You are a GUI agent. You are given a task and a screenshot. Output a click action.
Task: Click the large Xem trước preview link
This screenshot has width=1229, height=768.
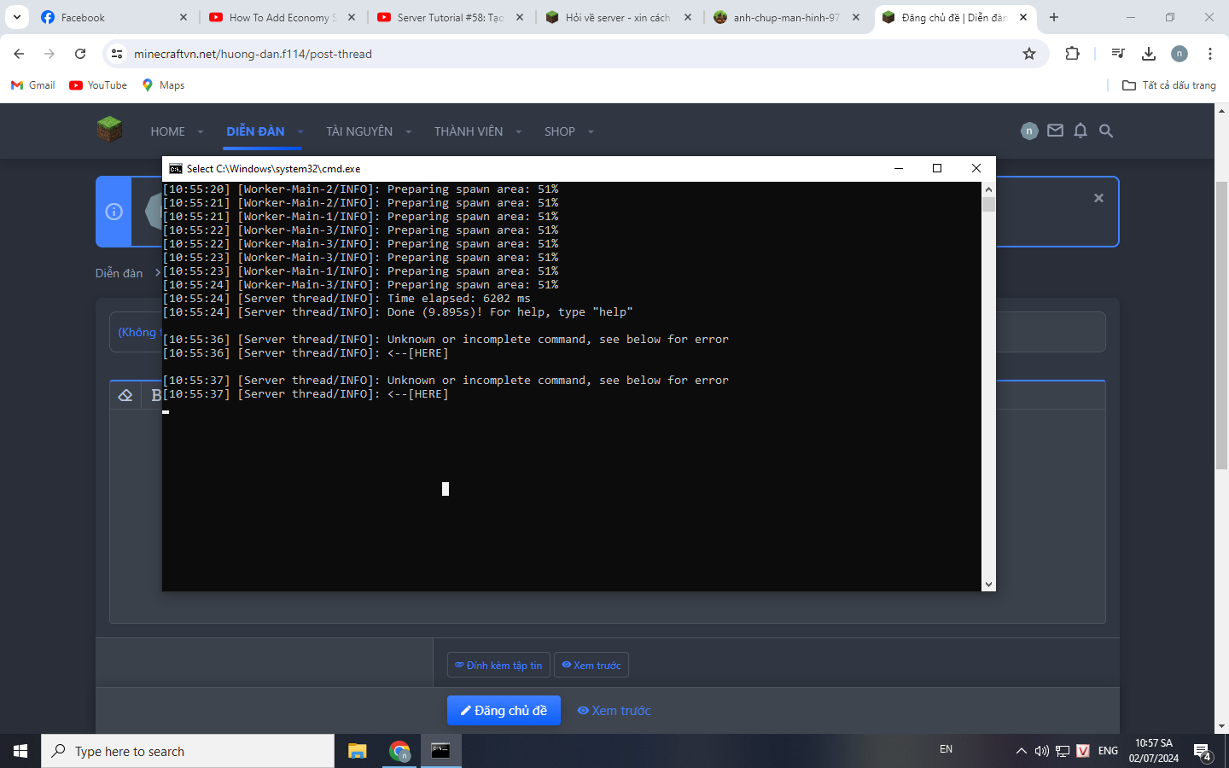point(614,711)
